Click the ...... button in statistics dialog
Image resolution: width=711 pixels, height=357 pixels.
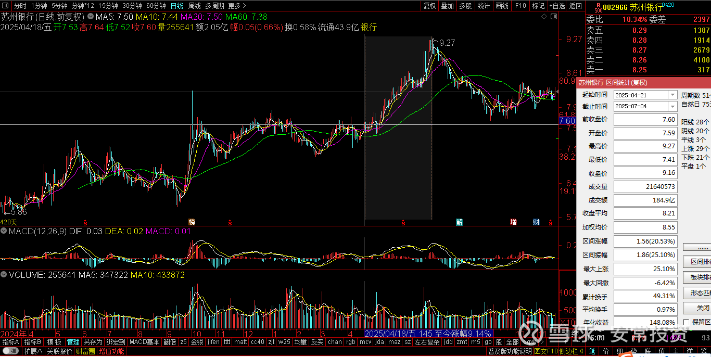[696, 246]
